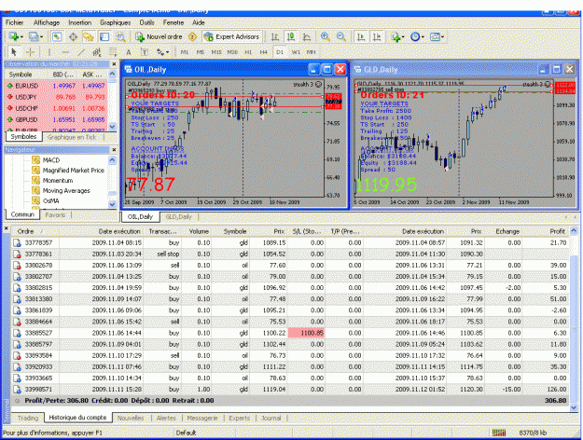The height and width of the screenshot is (440, 583).
Task: Switch timeframe to D1
Action: (280, 52)
